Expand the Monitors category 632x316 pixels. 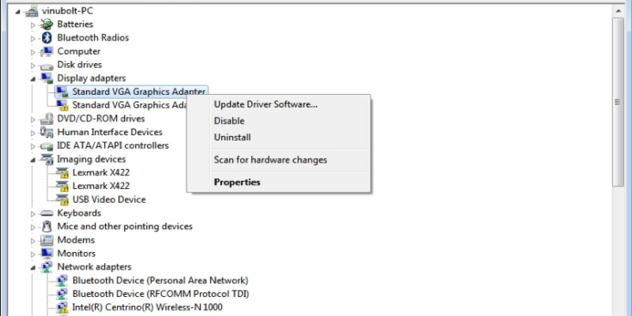(x=33, y=254)
